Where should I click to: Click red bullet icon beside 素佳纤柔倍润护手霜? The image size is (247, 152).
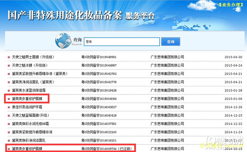9,107
